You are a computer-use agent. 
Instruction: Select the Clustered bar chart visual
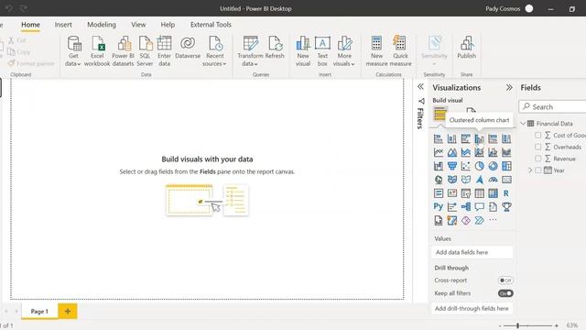pyautogui.click(x=466, y=139)
